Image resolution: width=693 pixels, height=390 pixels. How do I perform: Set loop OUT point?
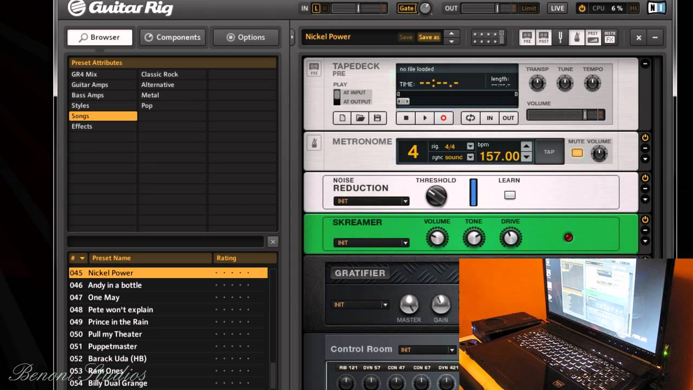pos(508,118)
